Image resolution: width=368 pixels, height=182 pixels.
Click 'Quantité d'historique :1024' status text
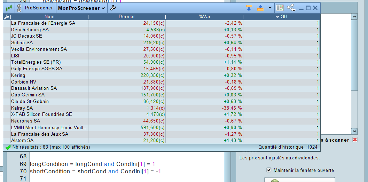pos(288,147)
